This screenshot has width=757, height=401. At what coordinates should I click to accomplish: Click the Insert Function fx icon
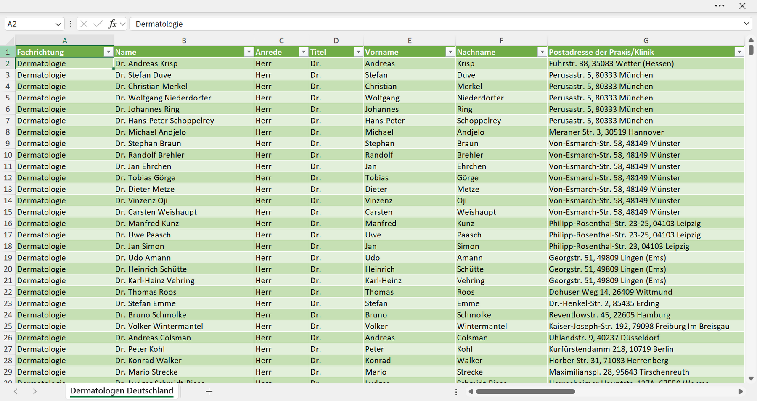pyautogui.click(x=112, y=24)
